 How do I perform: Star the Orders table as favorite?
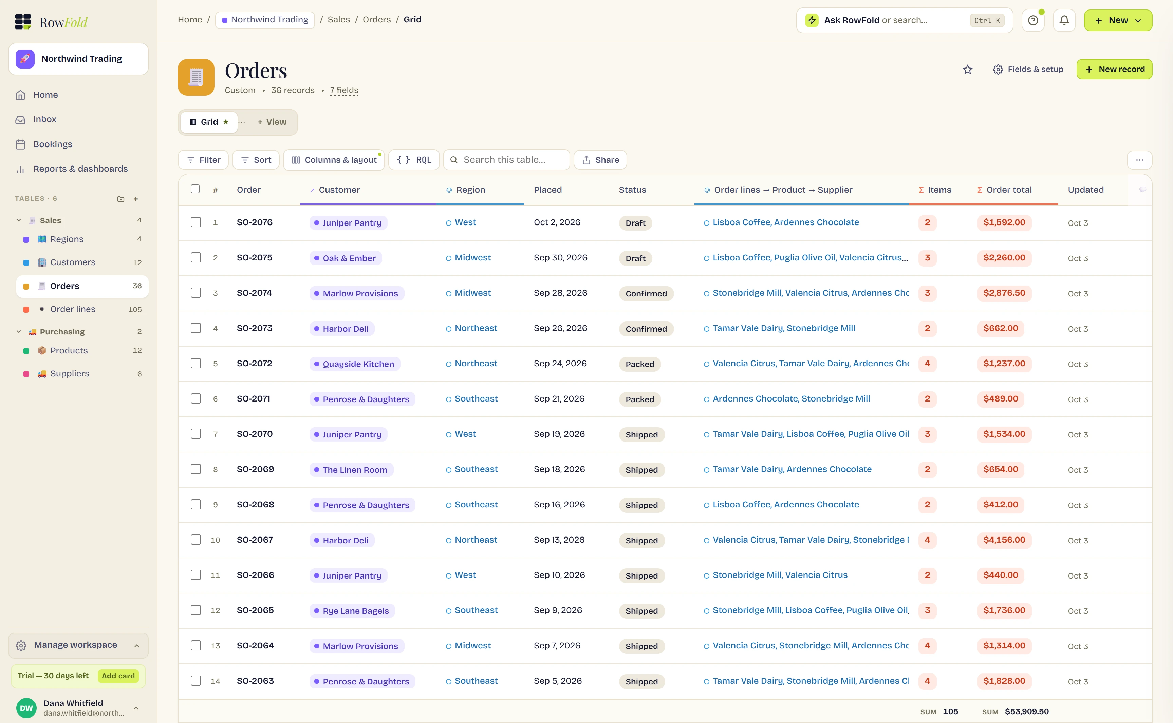click(x=967, y=69)
